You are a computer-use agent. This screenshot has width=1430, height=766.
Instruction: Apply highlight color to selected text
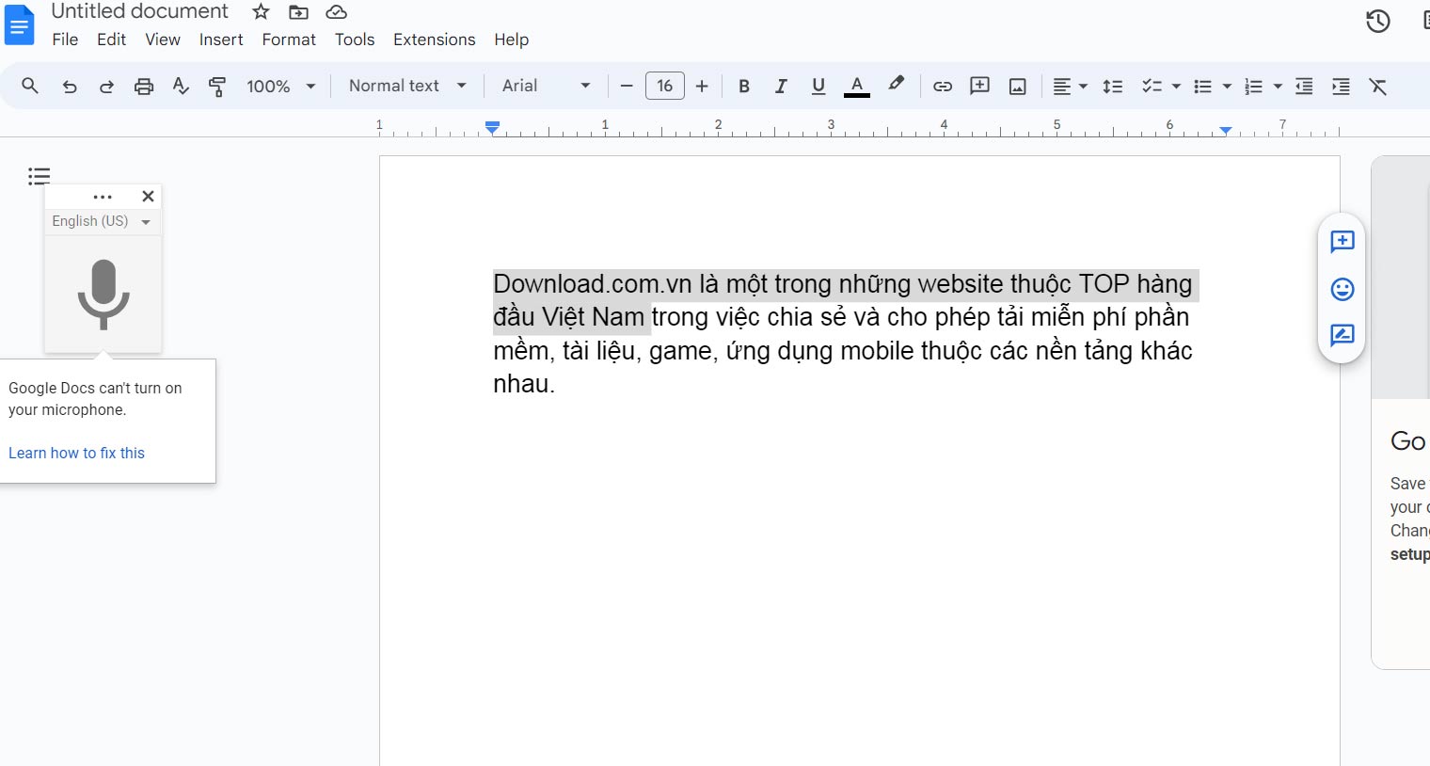(895, 86)
